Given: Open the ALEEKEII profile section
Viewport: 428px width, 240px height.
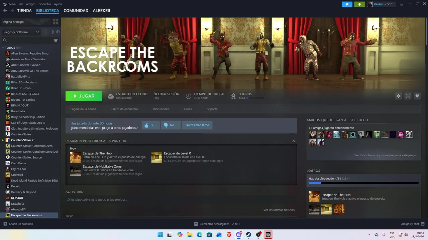Looking at the screenshot, I should click(x=101, y=11).
